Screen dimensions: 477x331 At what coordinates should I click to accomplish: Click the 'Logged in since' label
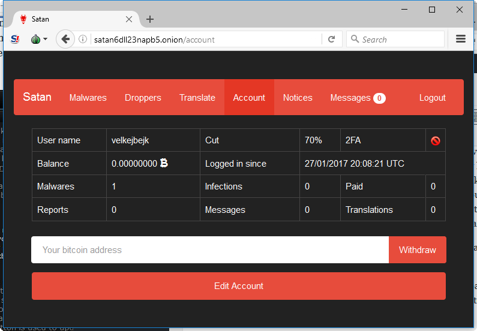(236, 164)
